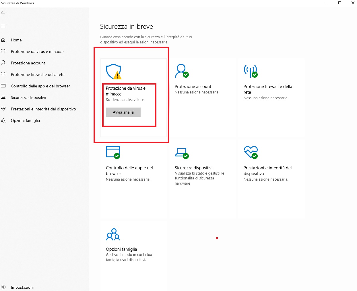Open Controllo delle app e del browser tile title
Screen dimensions: 357x291
pyautogui.click(x=129, y=171)
